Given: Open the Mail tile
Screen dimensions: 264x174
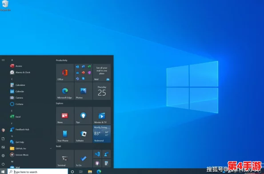Looking at the screenshot, I should (102, 73).
